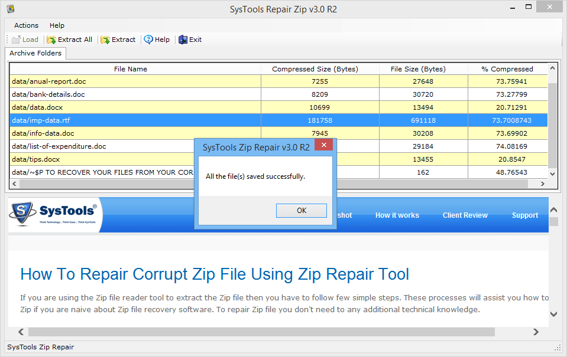
Task: Click the Help question mark icon
Action: coord(148,40)
